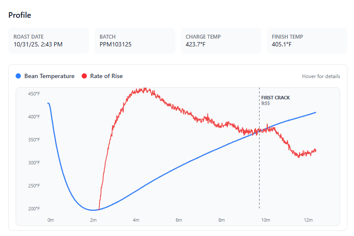Toggle the Bean Temperature series label
This screenshot has width=354, height=236.
point(49,76)
